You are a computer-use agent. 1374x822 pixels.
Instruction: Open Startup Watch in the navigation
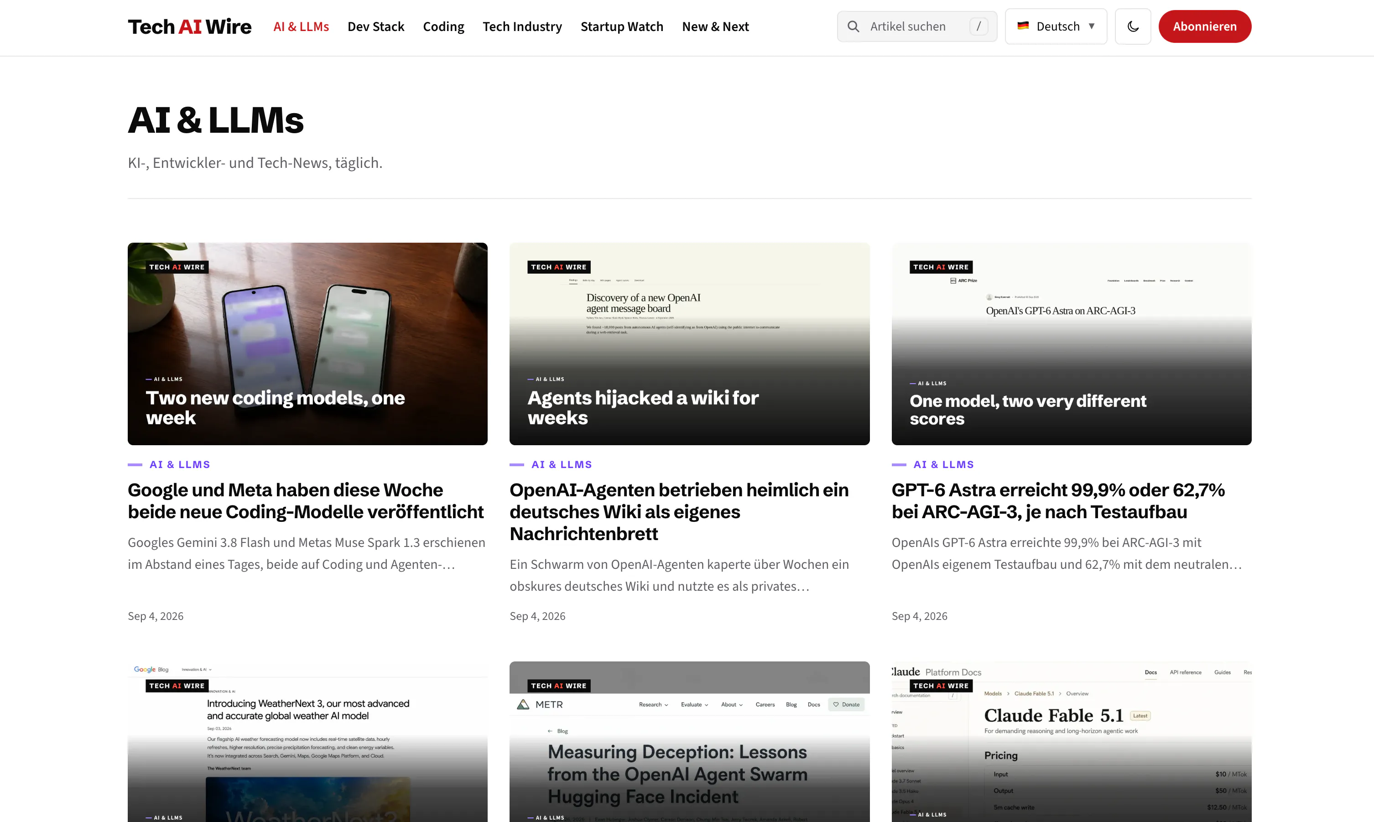click(622, 26)
